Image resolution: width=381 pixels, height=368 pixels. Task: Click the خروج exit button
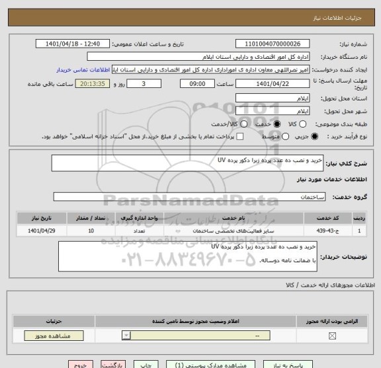[x=81, y=365]
